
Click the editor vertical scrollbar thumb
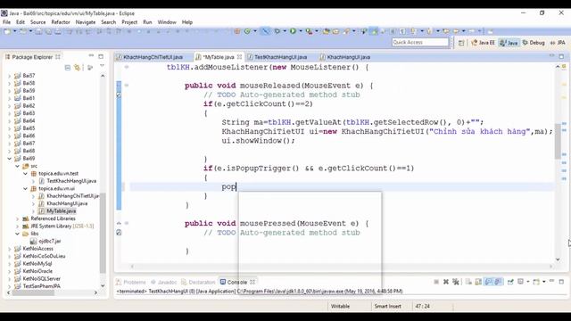[x=558, y=141]
